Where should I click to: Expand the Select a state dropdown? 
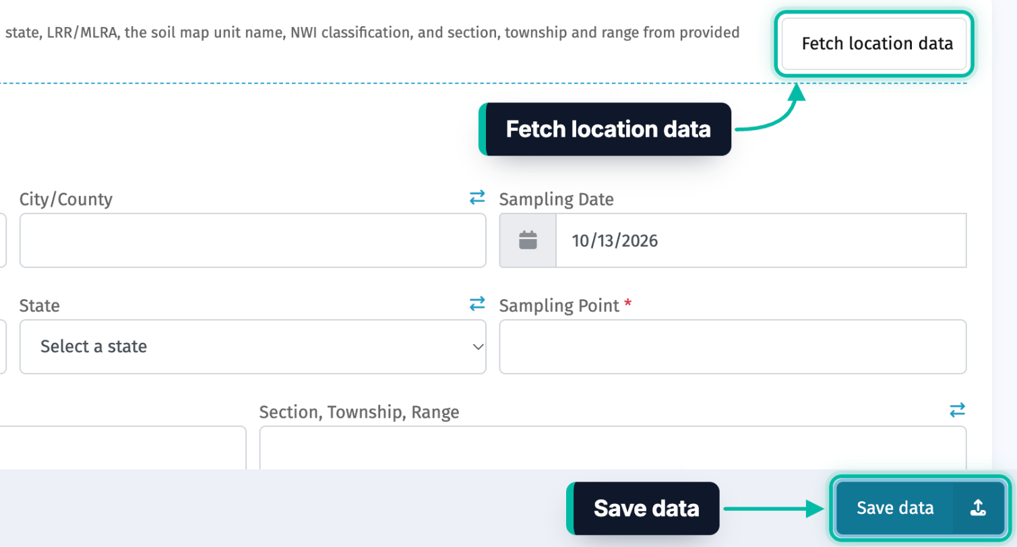[x=253, y=346]
